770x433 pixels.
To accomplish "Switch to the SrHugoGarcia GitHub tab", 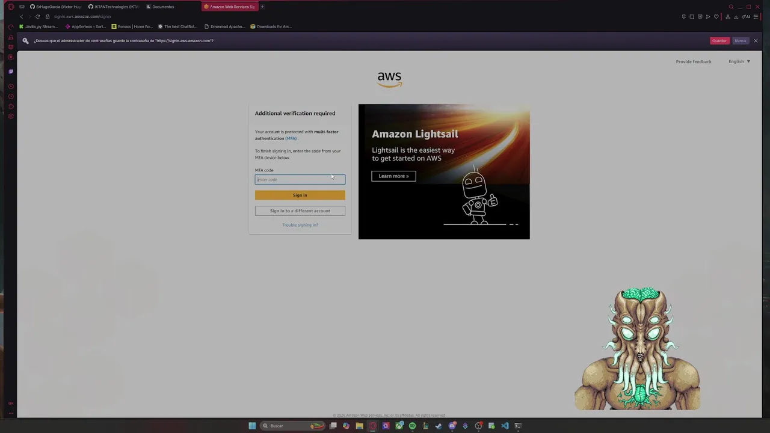I will coord(56,7).
